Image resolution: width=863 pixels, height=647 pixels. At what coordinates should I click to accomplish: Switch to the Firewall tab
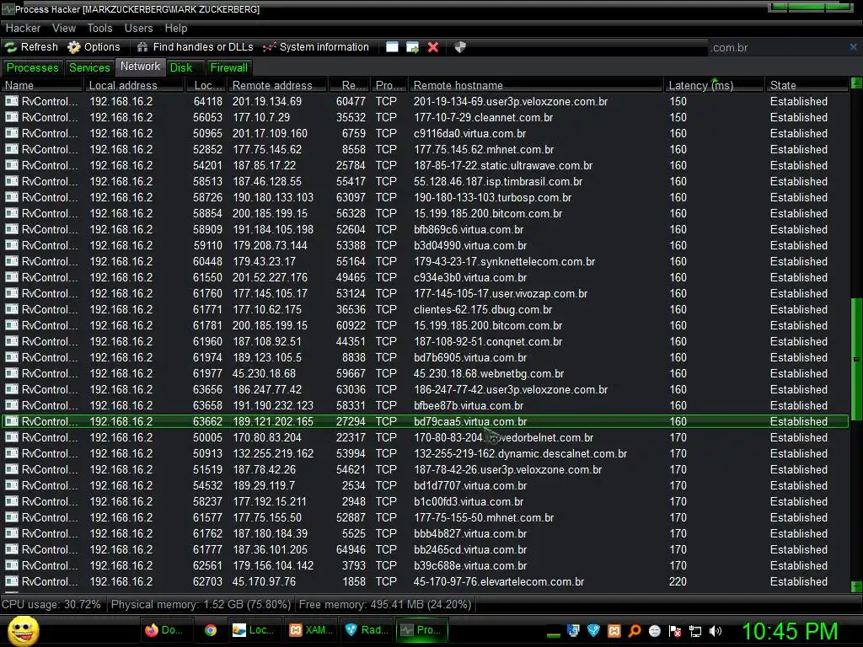click(229, 67)
